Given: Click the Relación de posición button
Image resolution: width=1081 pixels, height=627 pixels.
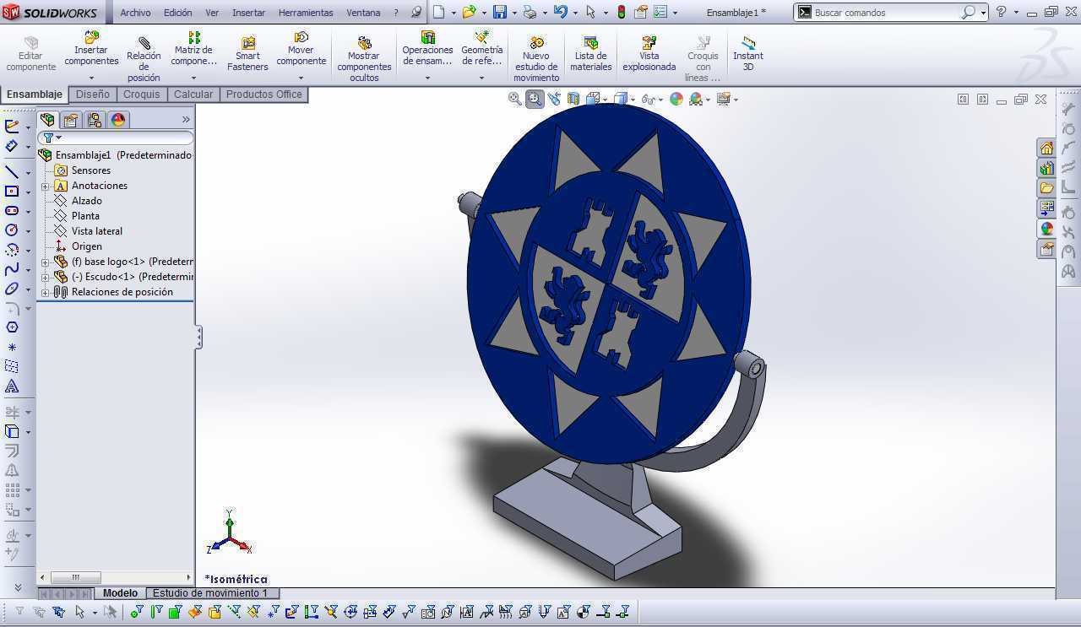Looking at the screenshot, I should pos(144,59).
